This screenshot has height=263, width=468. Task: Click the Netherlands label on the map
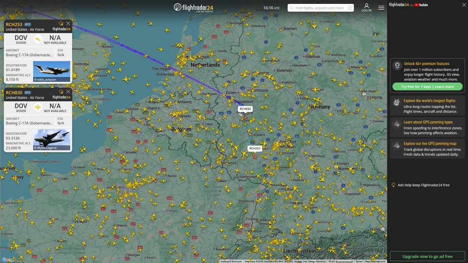pos(206,65)
